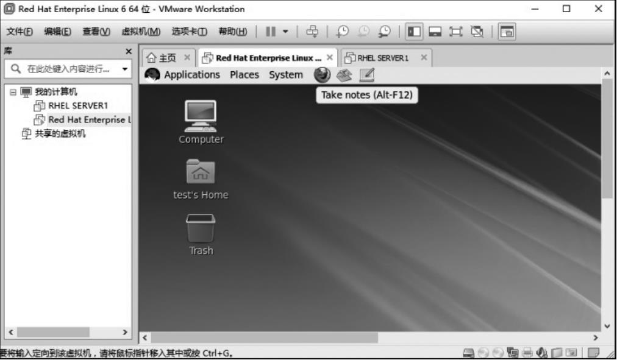Open the Applications menu in the guest
Image resolution: width=617 pixels, height=360 pixels.
click(x=191, y=75)
